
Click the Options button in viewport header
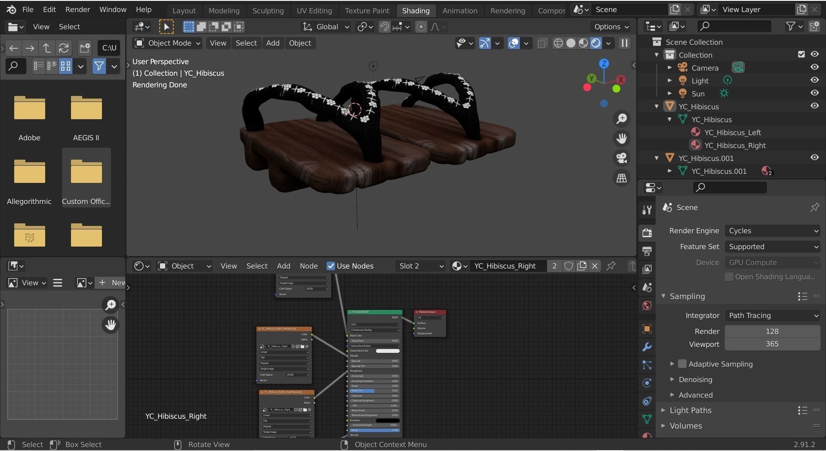pyautogui.click(x=611, y=27)
